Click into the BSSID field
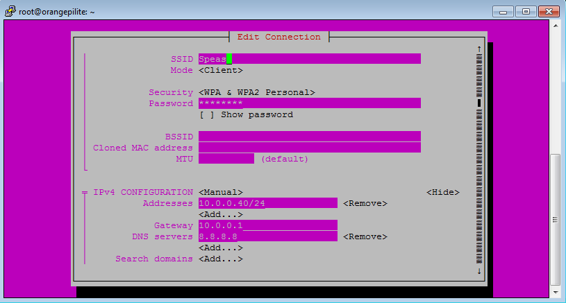 [309, 137]
